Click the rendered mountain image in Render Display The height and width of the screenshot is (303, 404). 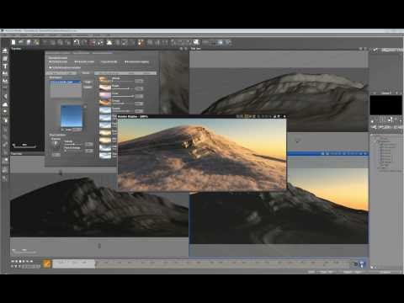click(201, 155)
